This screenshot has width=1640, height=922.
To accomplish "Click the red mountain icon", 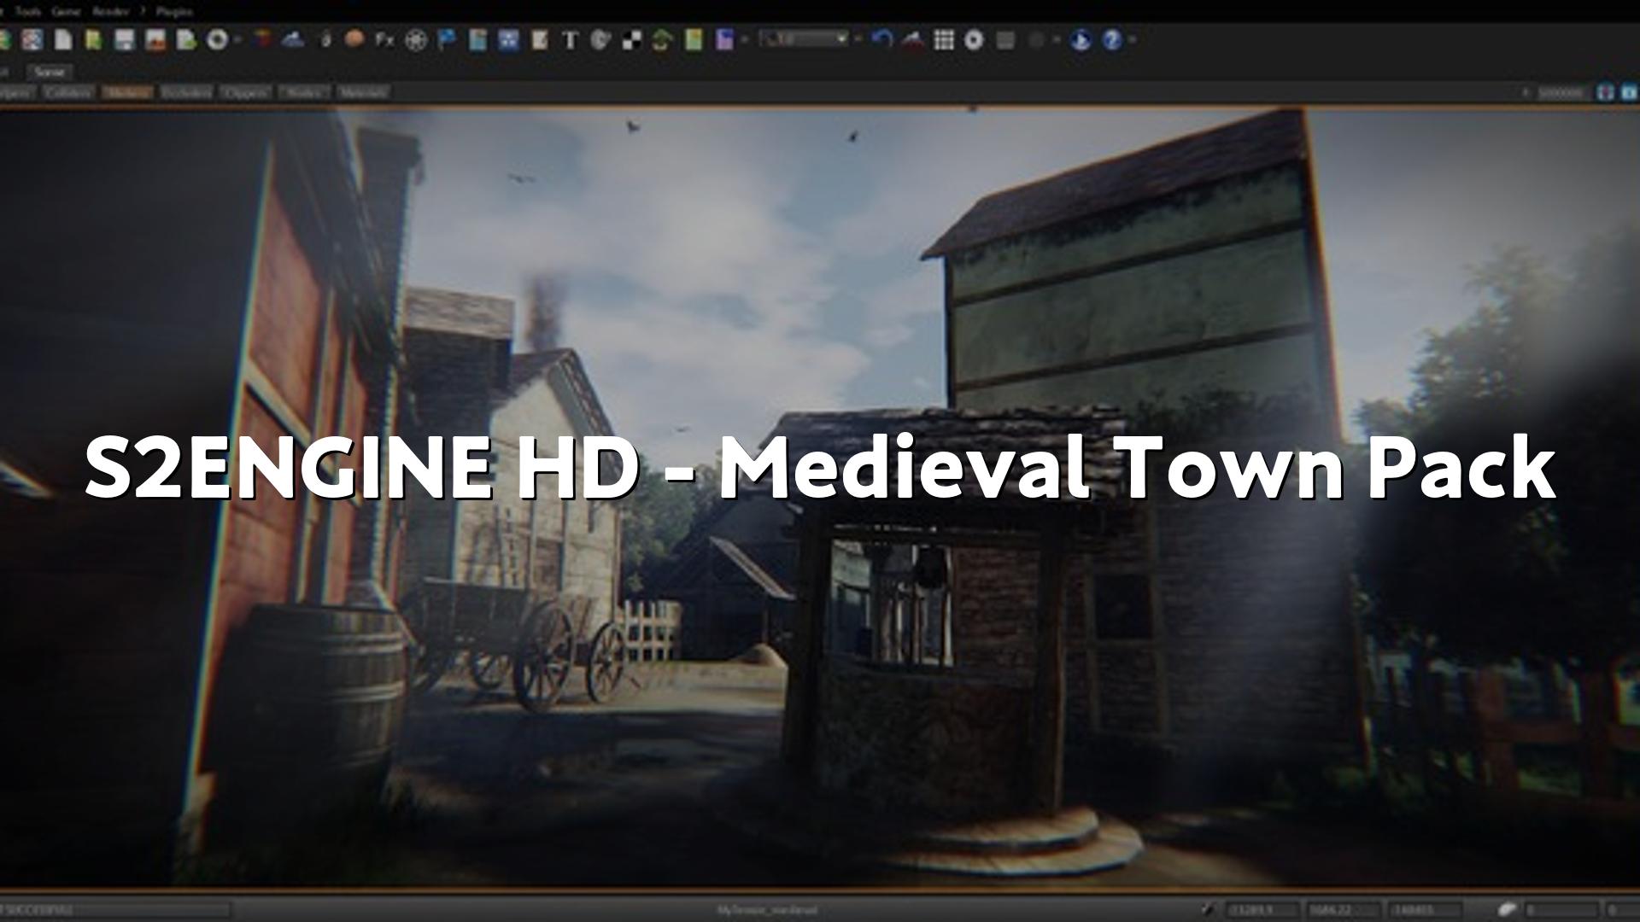I will click(913, 39).
